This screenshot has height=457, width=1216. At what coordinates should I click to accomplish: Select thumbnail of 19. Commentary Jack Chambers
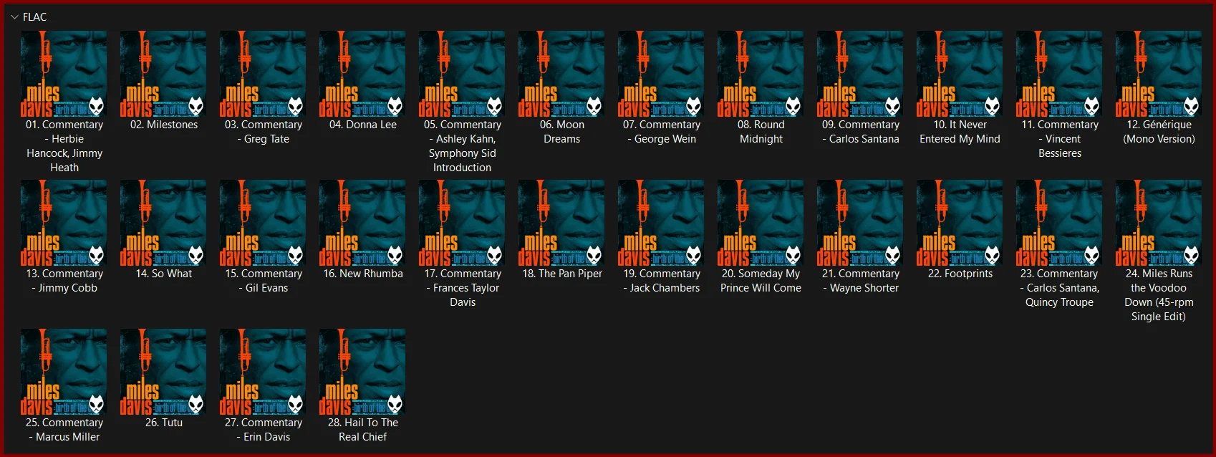point(661,223)
